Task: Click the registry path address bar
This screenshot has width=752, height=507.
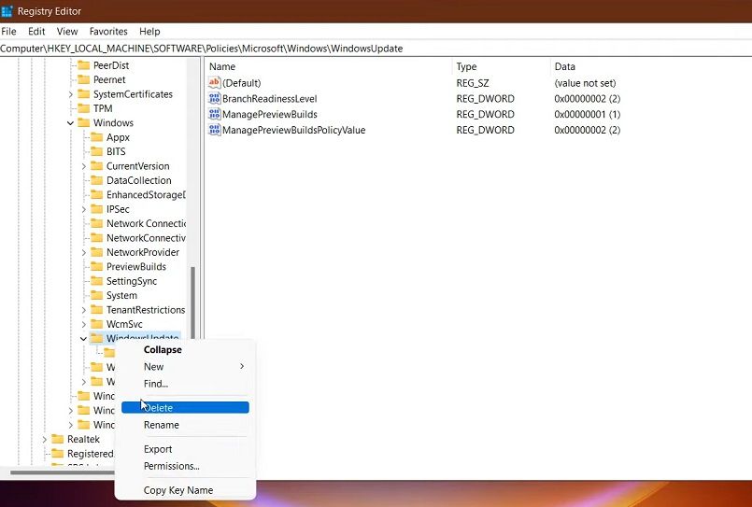Action: point(376,49)
